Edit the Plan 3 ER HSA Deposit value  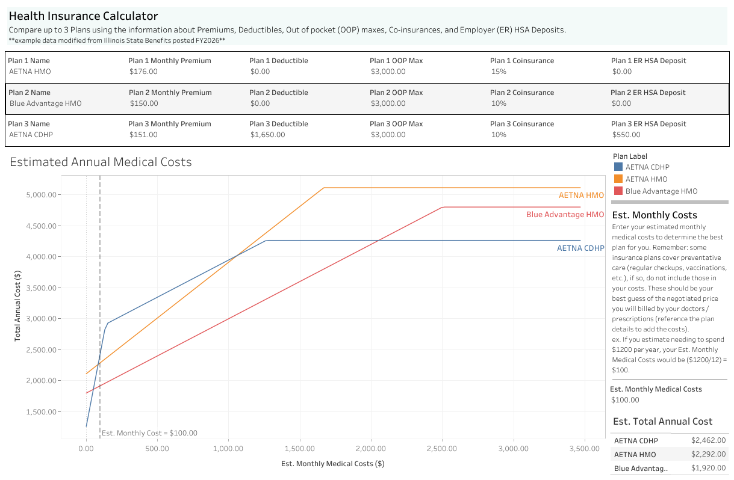click(x=662, y=135)
